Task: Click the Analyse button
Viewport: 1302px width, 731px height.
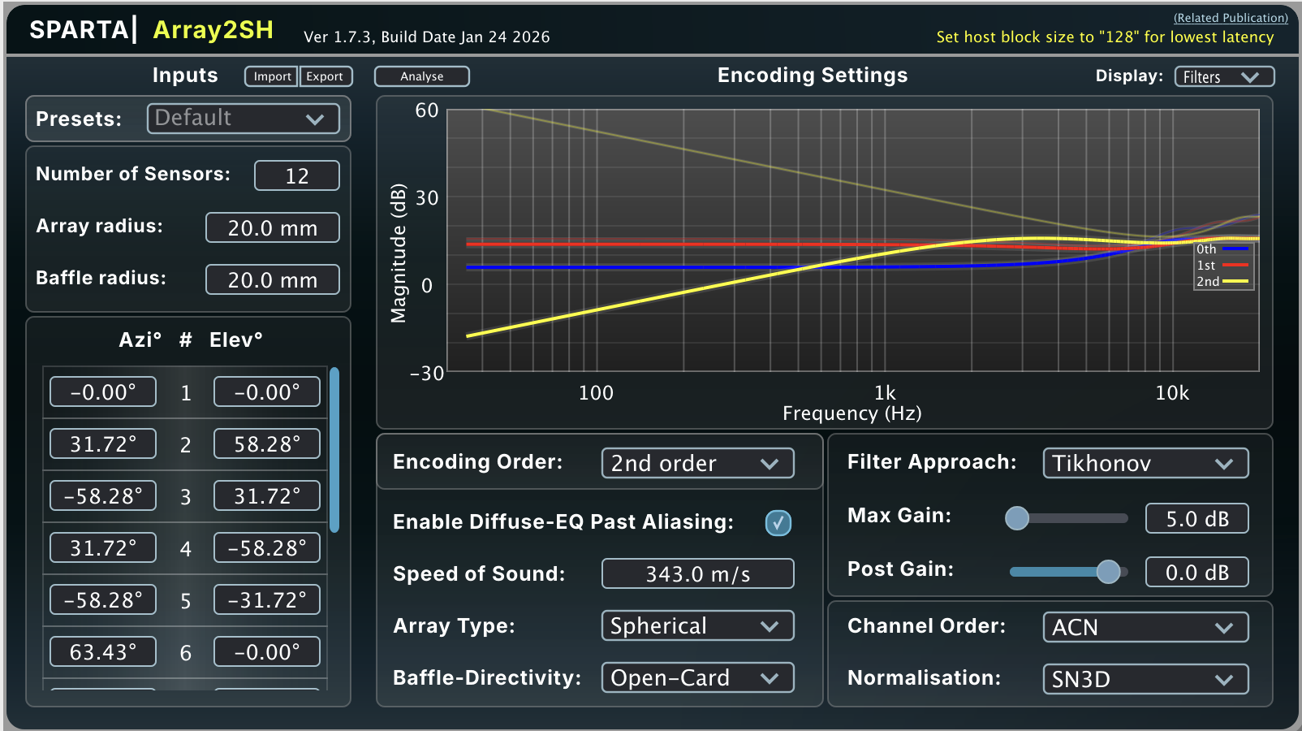Action: coord(422,76)
